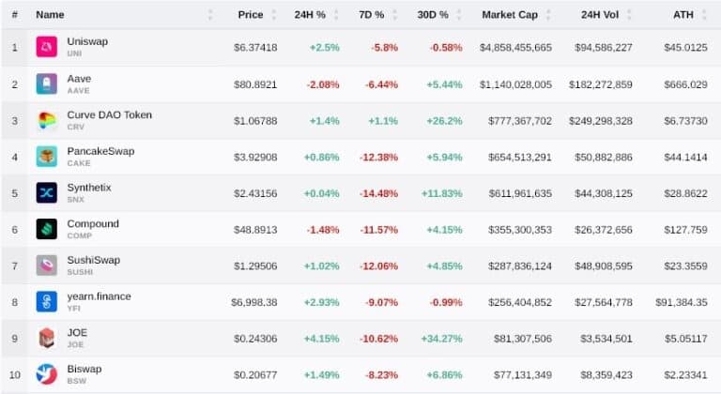Select Aave market cap $1,140,028,005

click(x=515, y=84)
